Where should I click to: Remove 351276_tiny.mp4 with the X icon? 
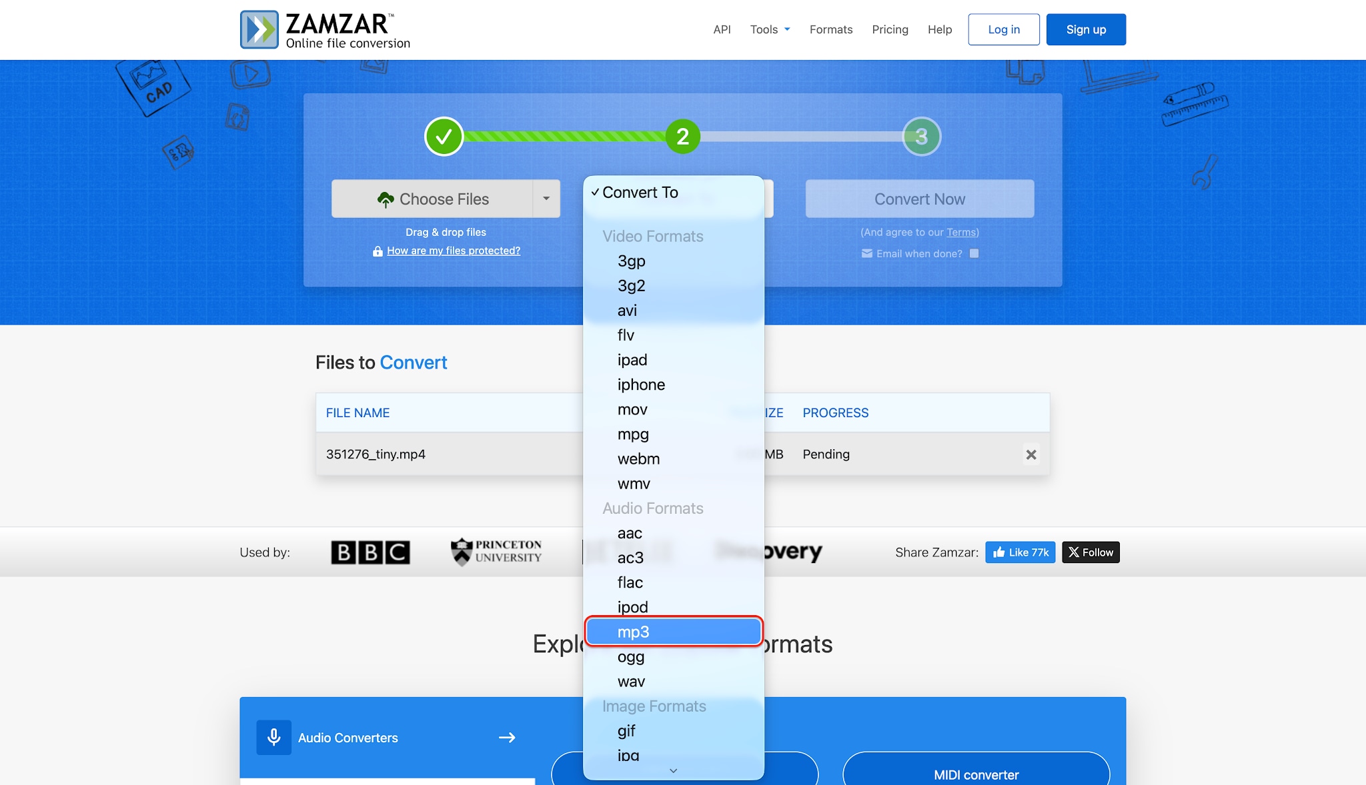click(x=1031, y=454)
